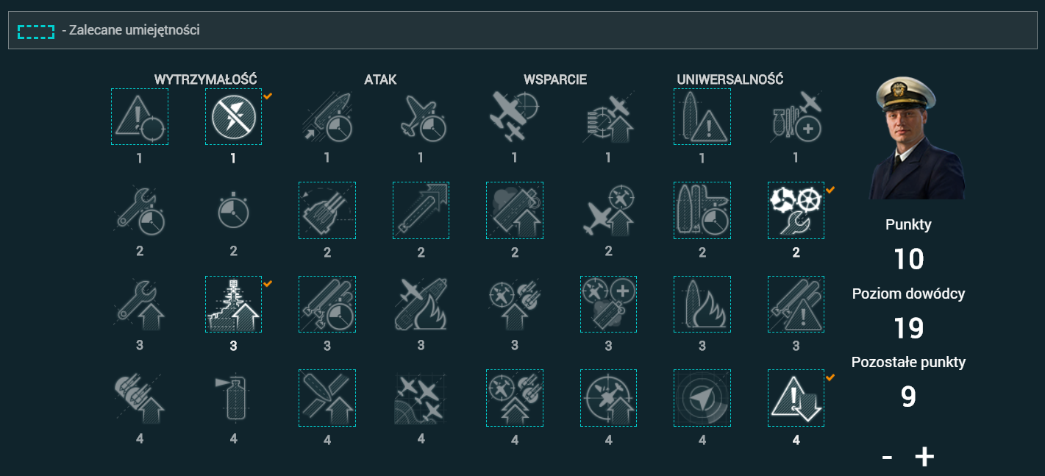Screen dimensions: 1045x476
Task: Select the Priority Target warning-circle skill
Action: coord(140,116)
